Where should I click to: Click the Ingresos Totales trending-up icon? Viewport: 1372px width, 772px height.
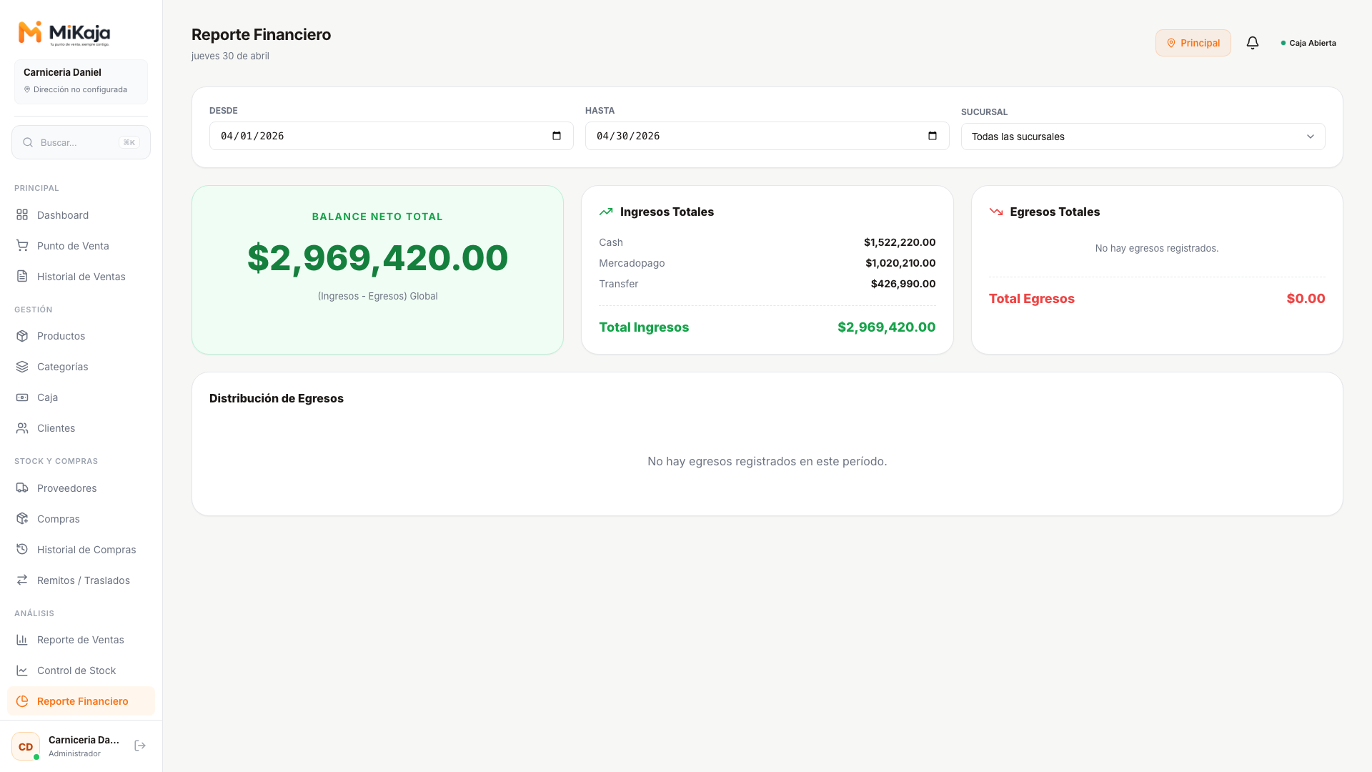click(606, 212)
